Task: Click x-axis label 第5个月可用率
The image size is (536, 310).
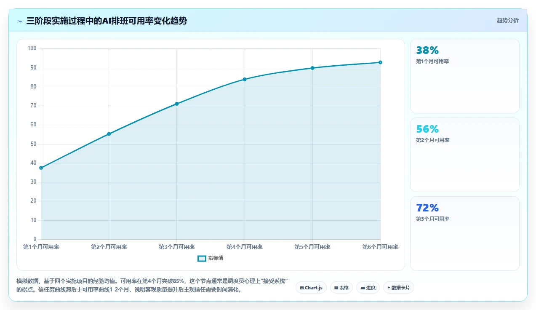Action: [312, 247]
